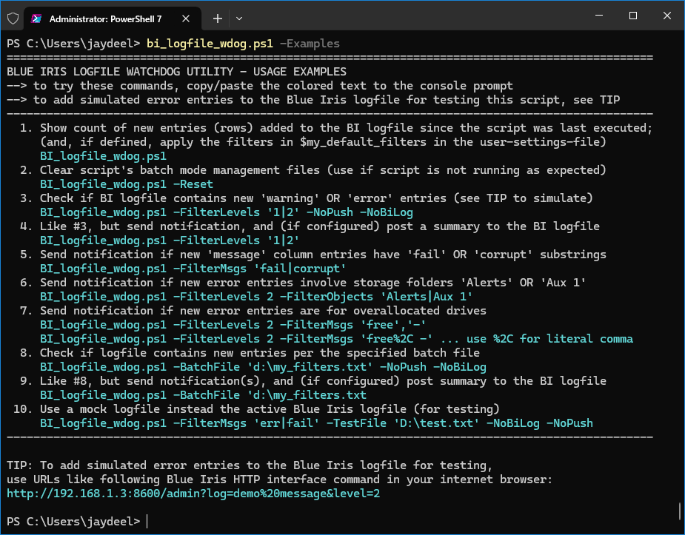Click the command ending '-NoPush -NoBiLog' under item 3

pyautogui.click(x=227, y=212)
